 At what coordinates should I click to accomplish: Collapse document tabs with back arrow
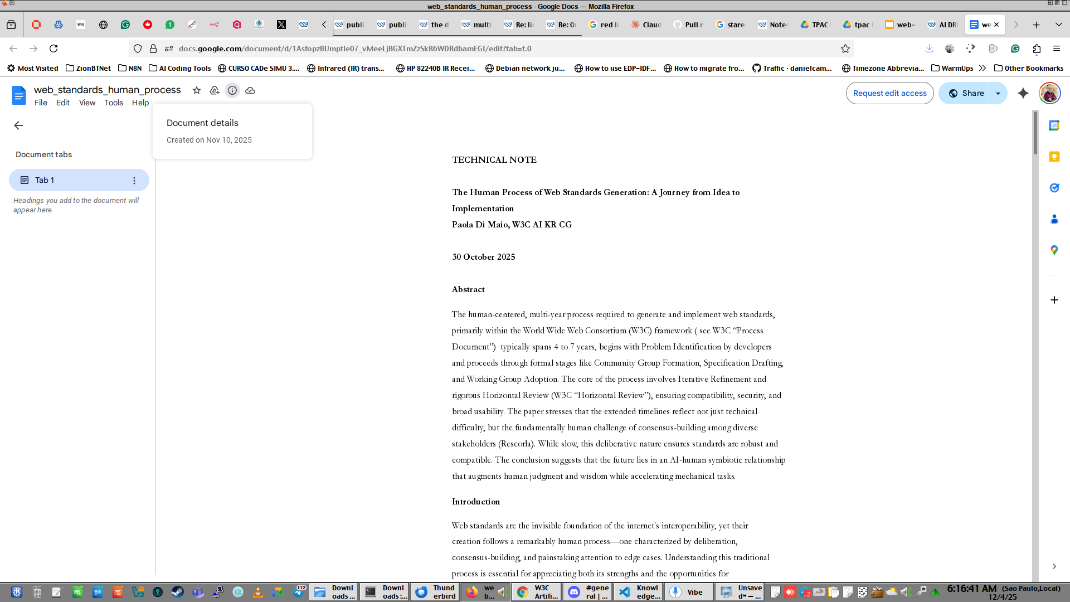pyautogui.click(x=18, y=125)
